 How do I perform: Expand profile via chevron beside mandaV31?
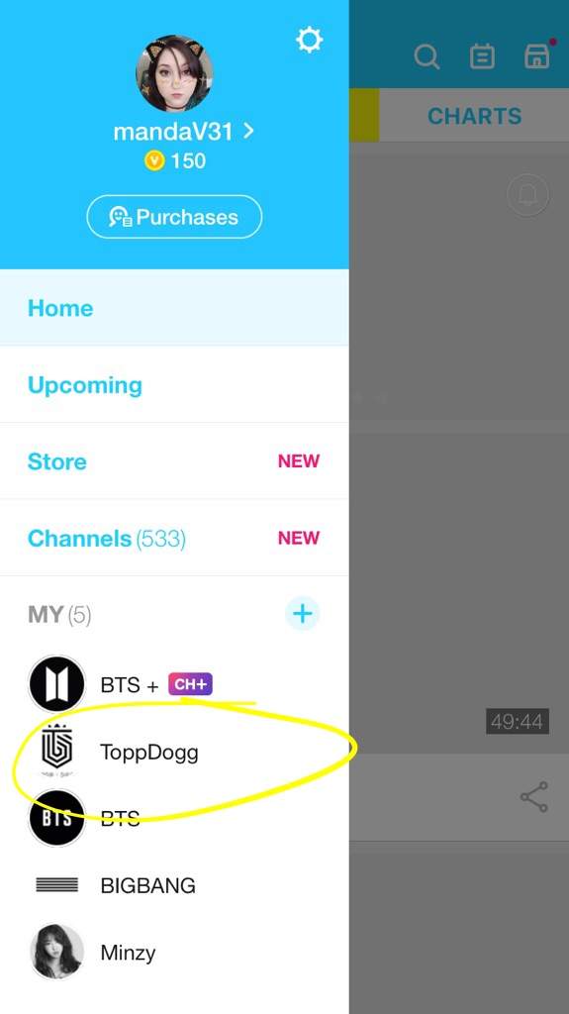coord(248,132)
